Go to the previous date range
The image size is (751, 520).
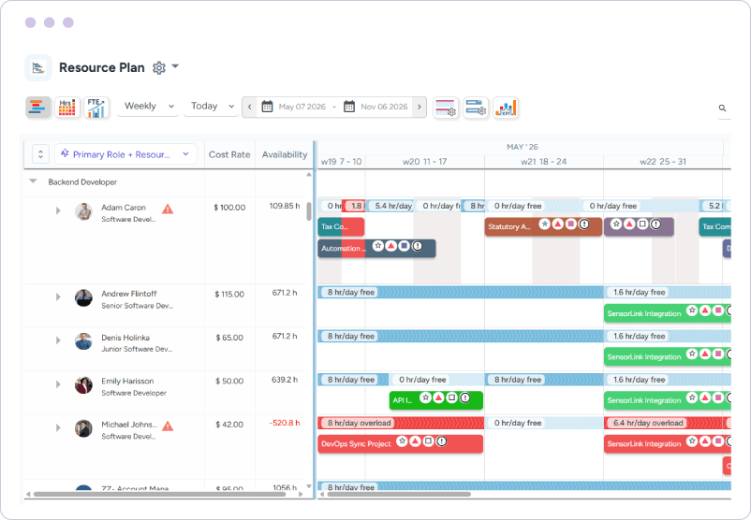(249, 107)
